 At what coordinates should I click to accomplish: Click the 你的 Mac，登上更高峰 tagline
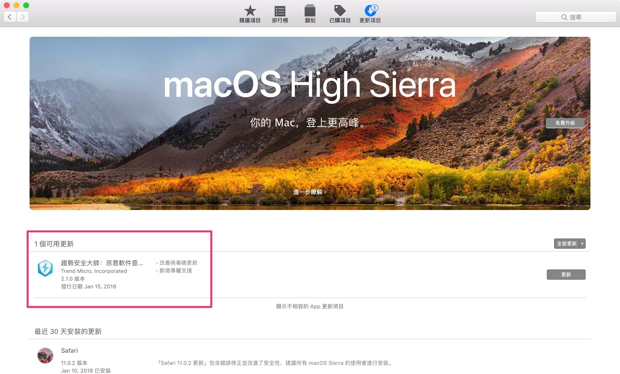(308, 123)
